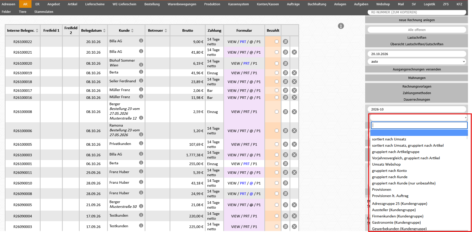Delete invoice R26100021 with X icon
The height and width of the screenshot is (232, 472).
[294, 52]
